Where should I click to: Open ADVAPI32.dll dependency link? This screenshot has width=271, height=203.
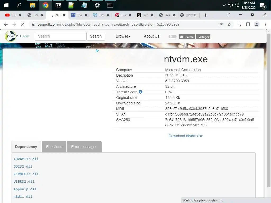26,159
